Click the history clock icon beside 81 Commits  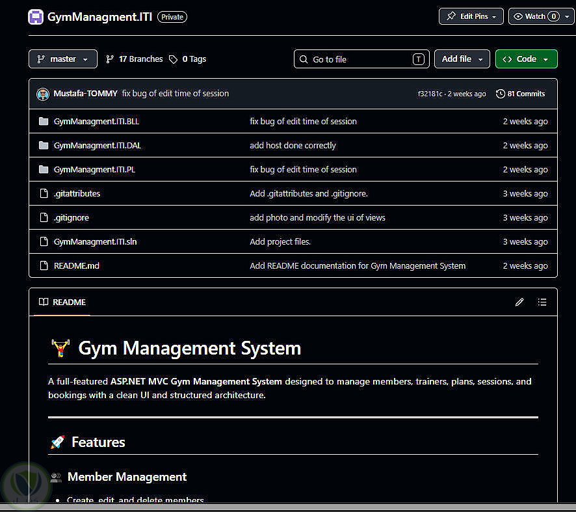(x=500, y=94)
